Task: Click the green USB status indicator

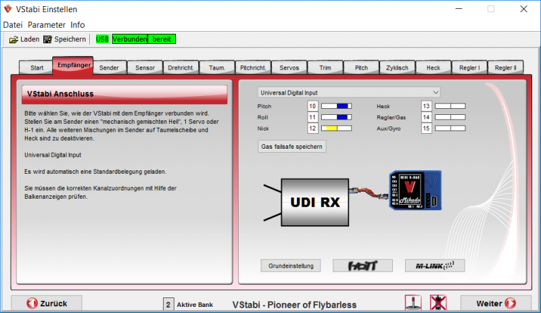Action: coord(103,39)
